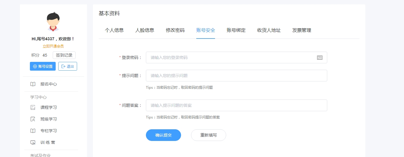Click the 退出 logout button
This screenshot has width=404, height=157.
click(68, 66)
